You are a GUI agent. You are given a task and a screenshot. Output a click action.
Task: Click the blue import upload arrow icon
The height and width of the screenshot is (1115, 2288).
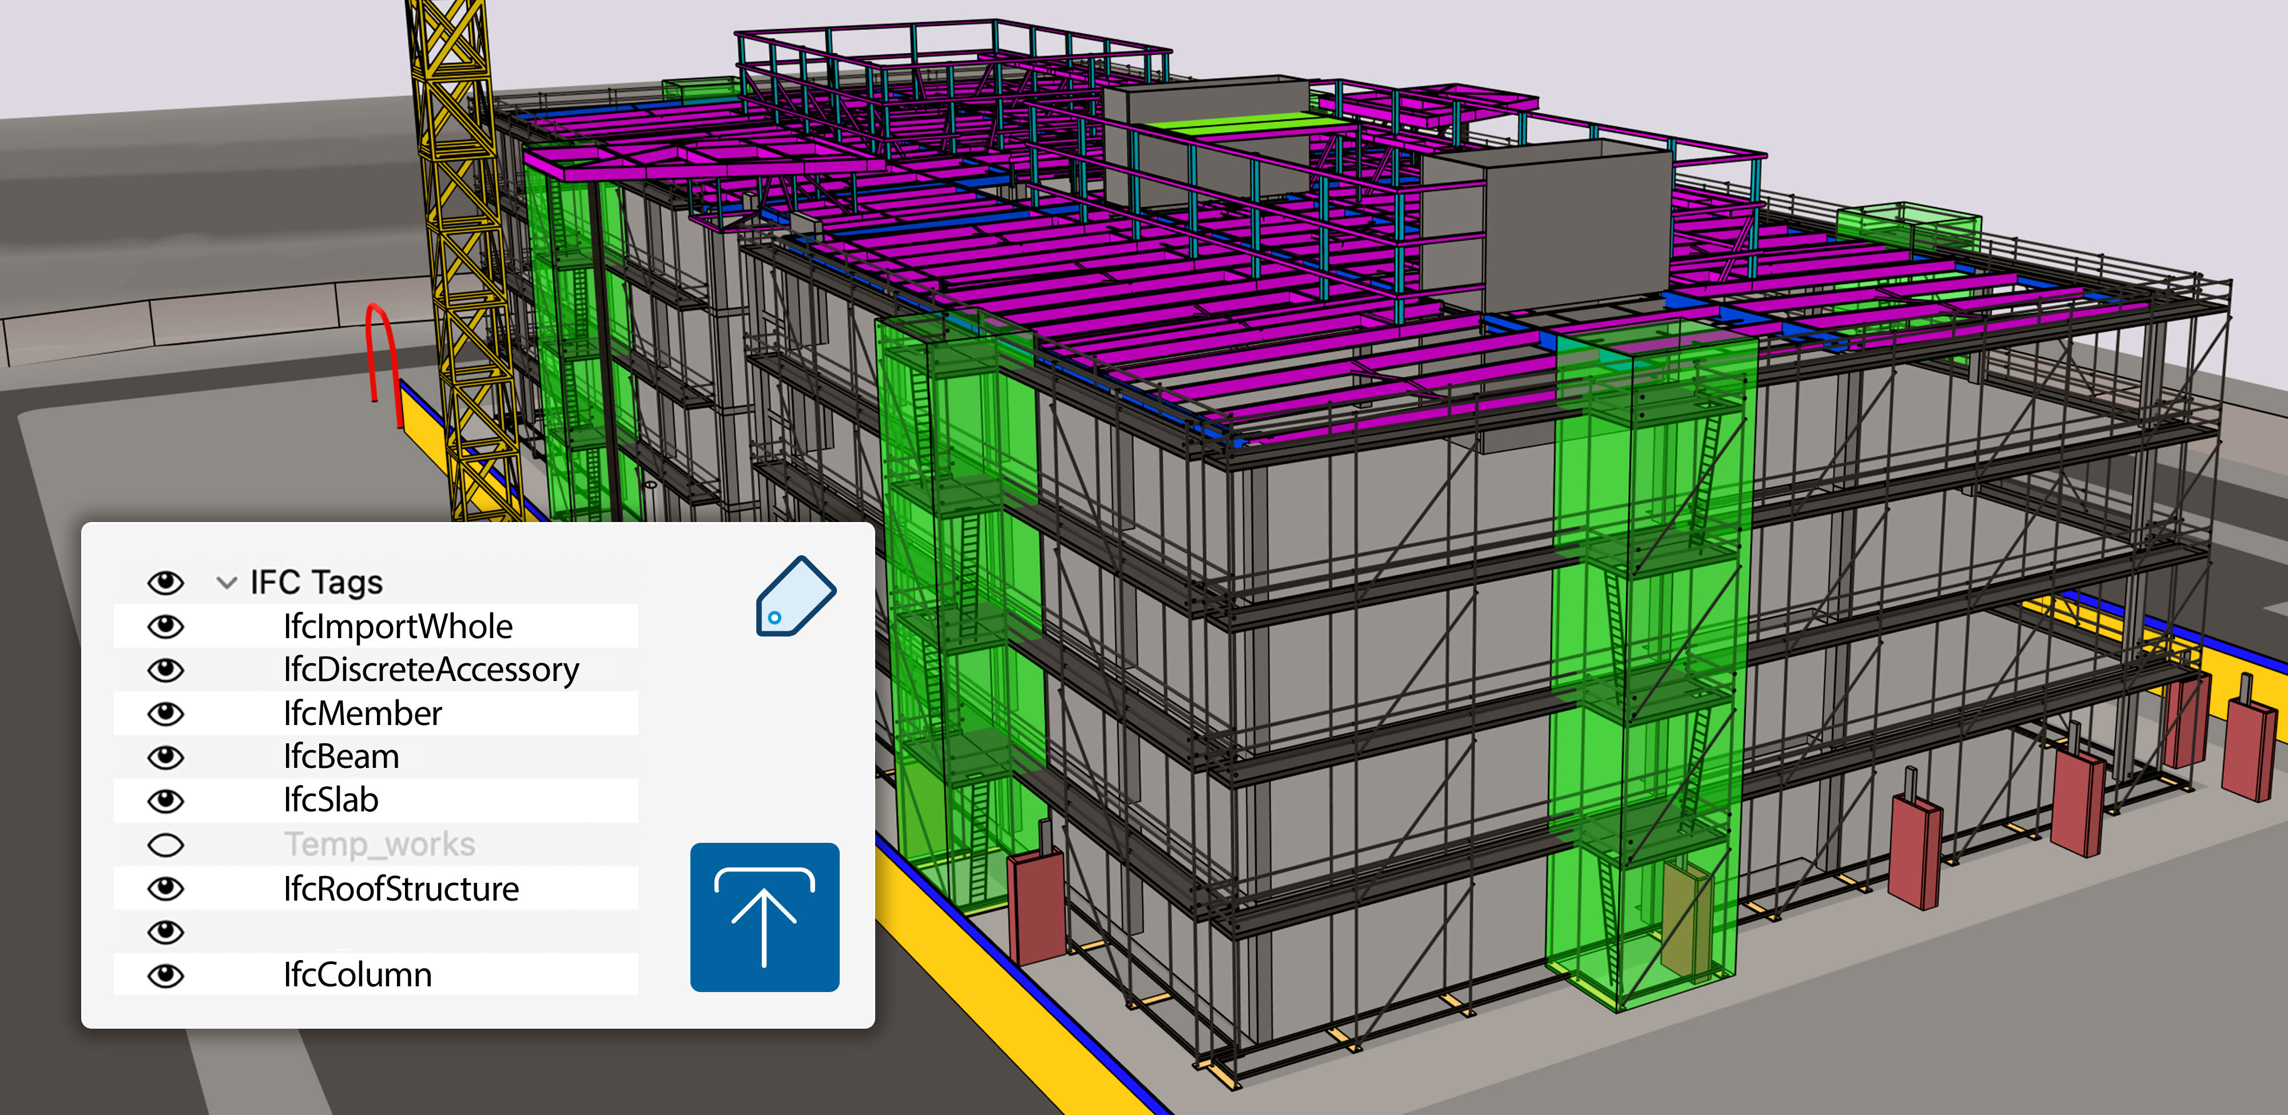tap(765, 917)
